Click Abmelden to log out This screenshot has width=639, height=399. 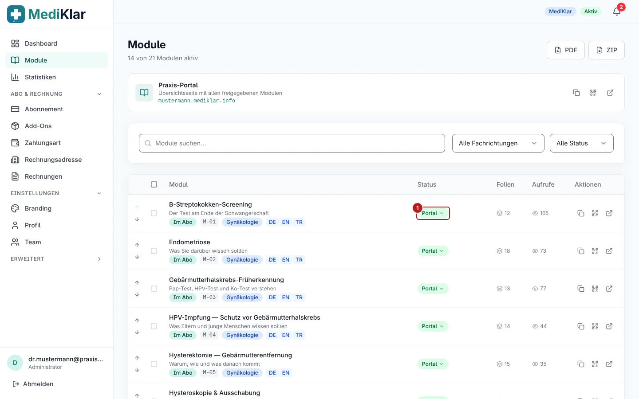click(33, 384)
